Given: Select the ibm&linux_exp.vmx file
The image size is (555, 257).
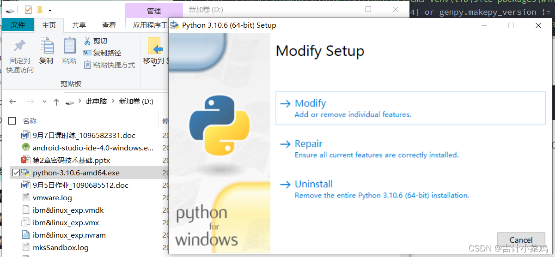Looking at the screenshot, I should [x=66, y=222].
